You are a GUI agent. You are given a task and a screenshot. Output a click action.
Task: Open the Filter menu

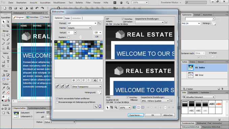88,3
